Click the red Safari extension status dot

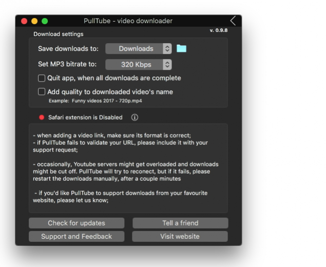(x=42, y=118)
